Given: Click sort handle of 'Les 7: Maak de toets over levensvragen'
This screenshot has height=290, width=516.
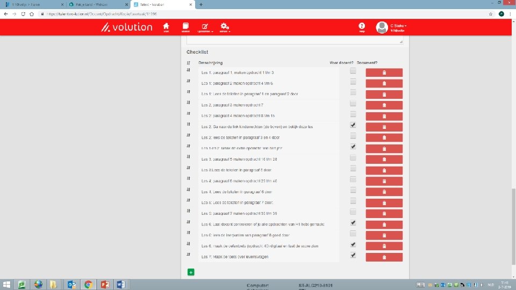Looking at the screenshot, I should pos(189,255).
